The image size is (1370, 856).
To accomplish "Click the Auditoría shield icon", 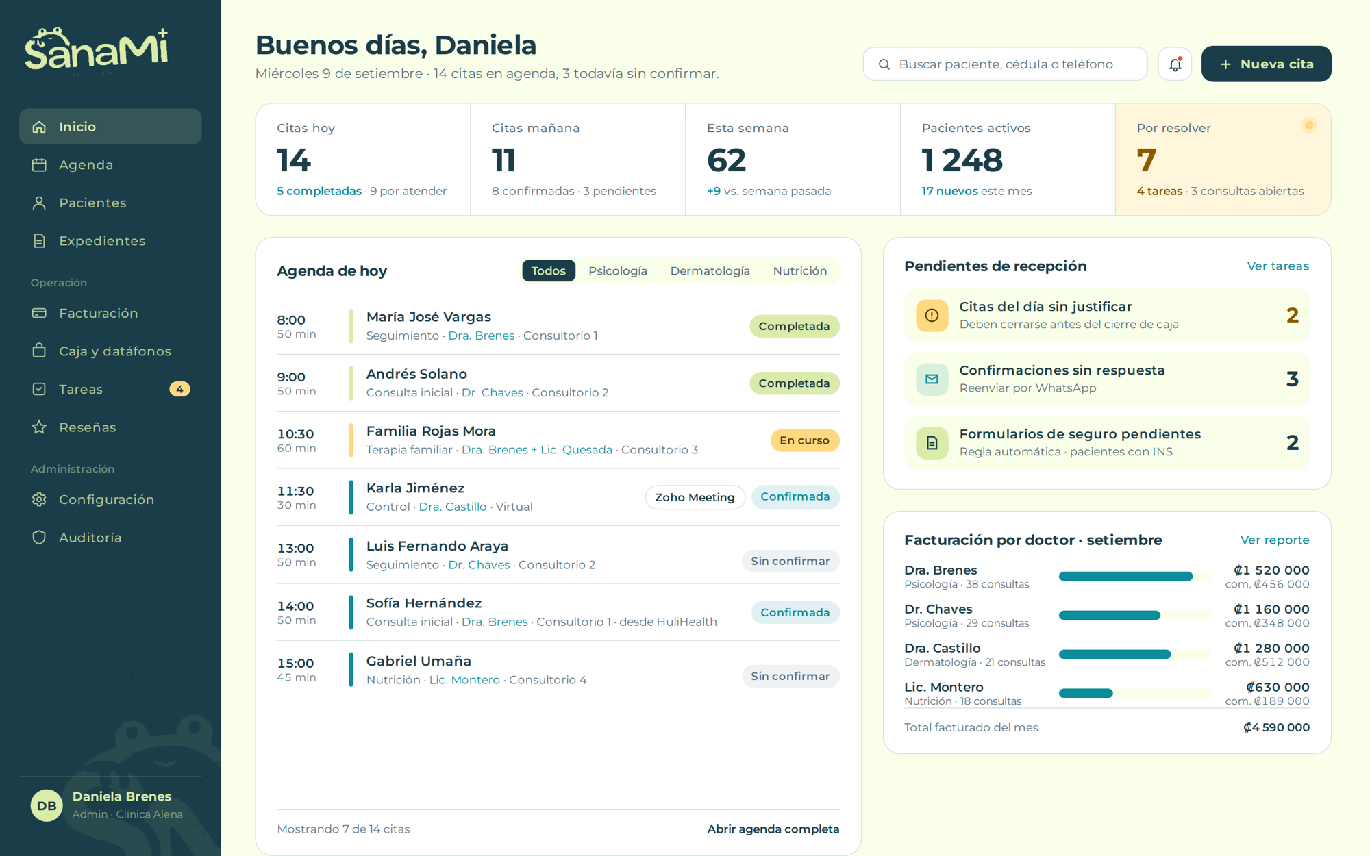I will [39, 538].
